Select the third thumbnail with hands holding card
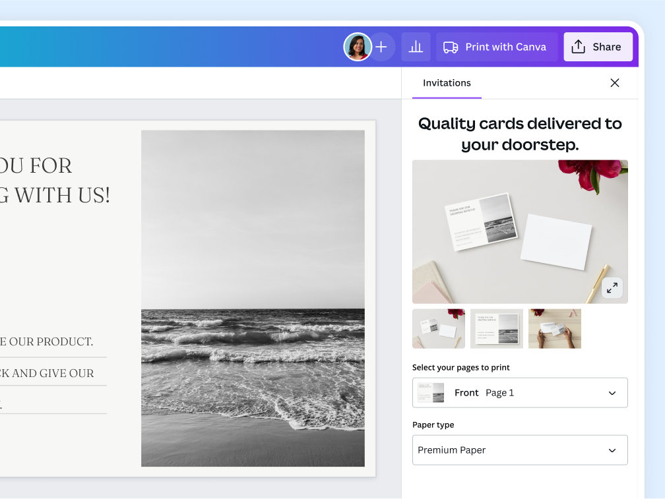665x499 pixels. (555, 329)
